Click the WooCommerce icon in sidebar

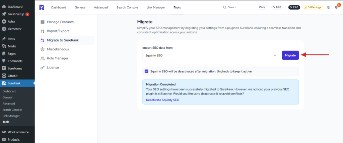click(4, 132)
